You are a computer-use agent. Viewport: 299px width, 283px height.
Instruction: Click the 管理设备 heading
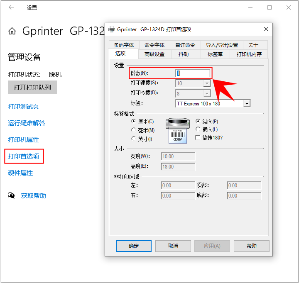pyautogui.click(x=24, y=57)
